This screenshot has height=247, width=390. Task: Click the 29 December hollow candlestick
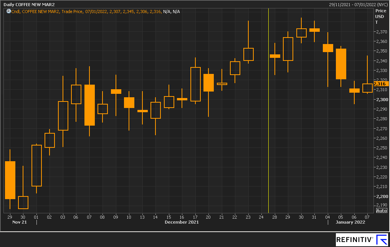pyautogui.click(x=288, y=49)
